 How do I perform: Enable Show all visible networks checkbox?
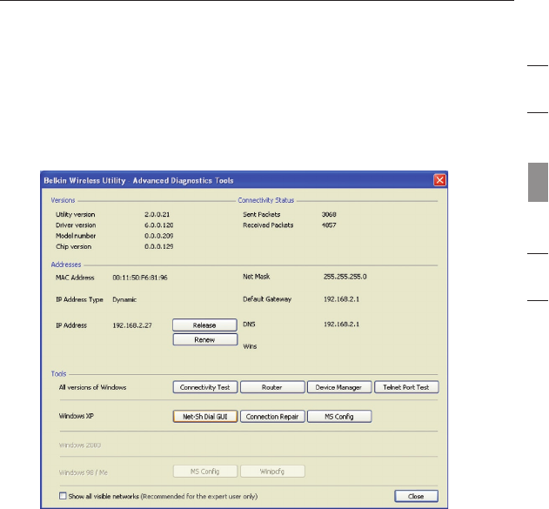tap(60, 495)
